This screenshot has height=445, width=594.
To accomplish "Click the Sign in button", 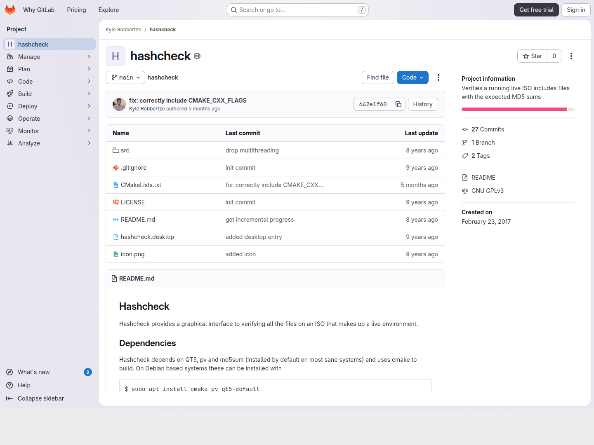I will pyautogui.click(x=576, y=10).
